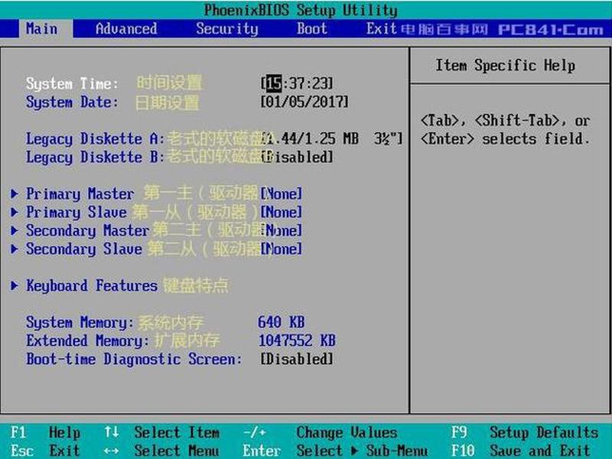Click the F9 Setup Defaults hint
Screen dimensions: 612x459
[x=525, y=432]
